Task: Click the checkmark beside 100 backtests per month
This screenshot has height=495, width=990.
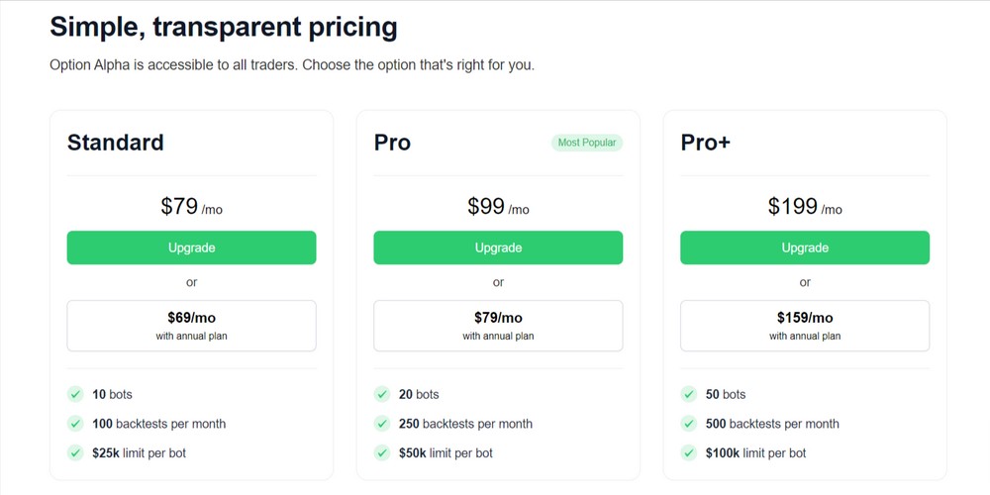Action: point(75,424)
